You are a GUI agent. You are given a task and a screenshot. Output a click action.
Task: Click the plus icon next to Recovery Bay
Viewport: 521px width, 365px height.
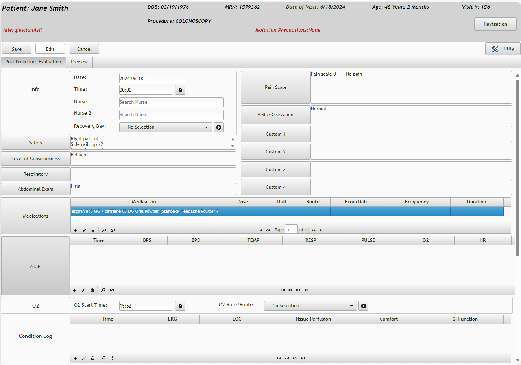(x=218, y=127)
